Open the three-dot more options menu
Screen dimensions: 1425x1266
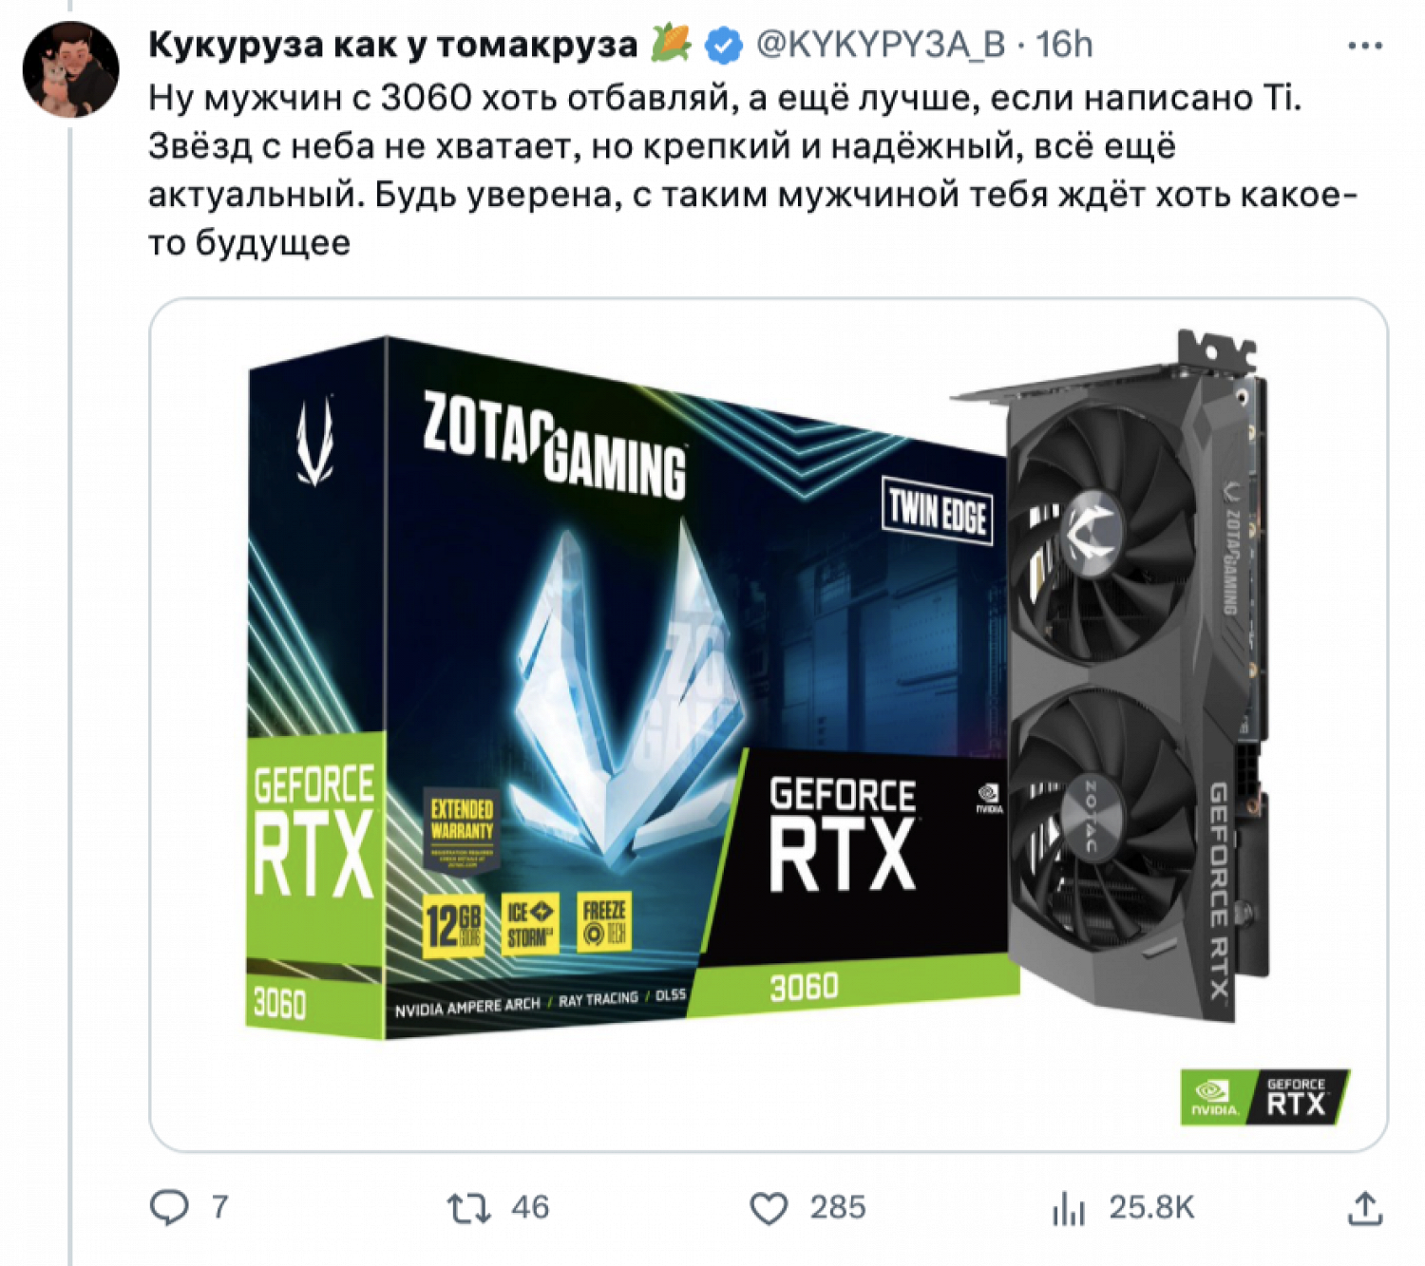click(1365, 46)
